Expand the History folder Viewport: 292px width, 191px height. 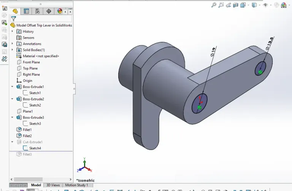(x=13, y=31)
